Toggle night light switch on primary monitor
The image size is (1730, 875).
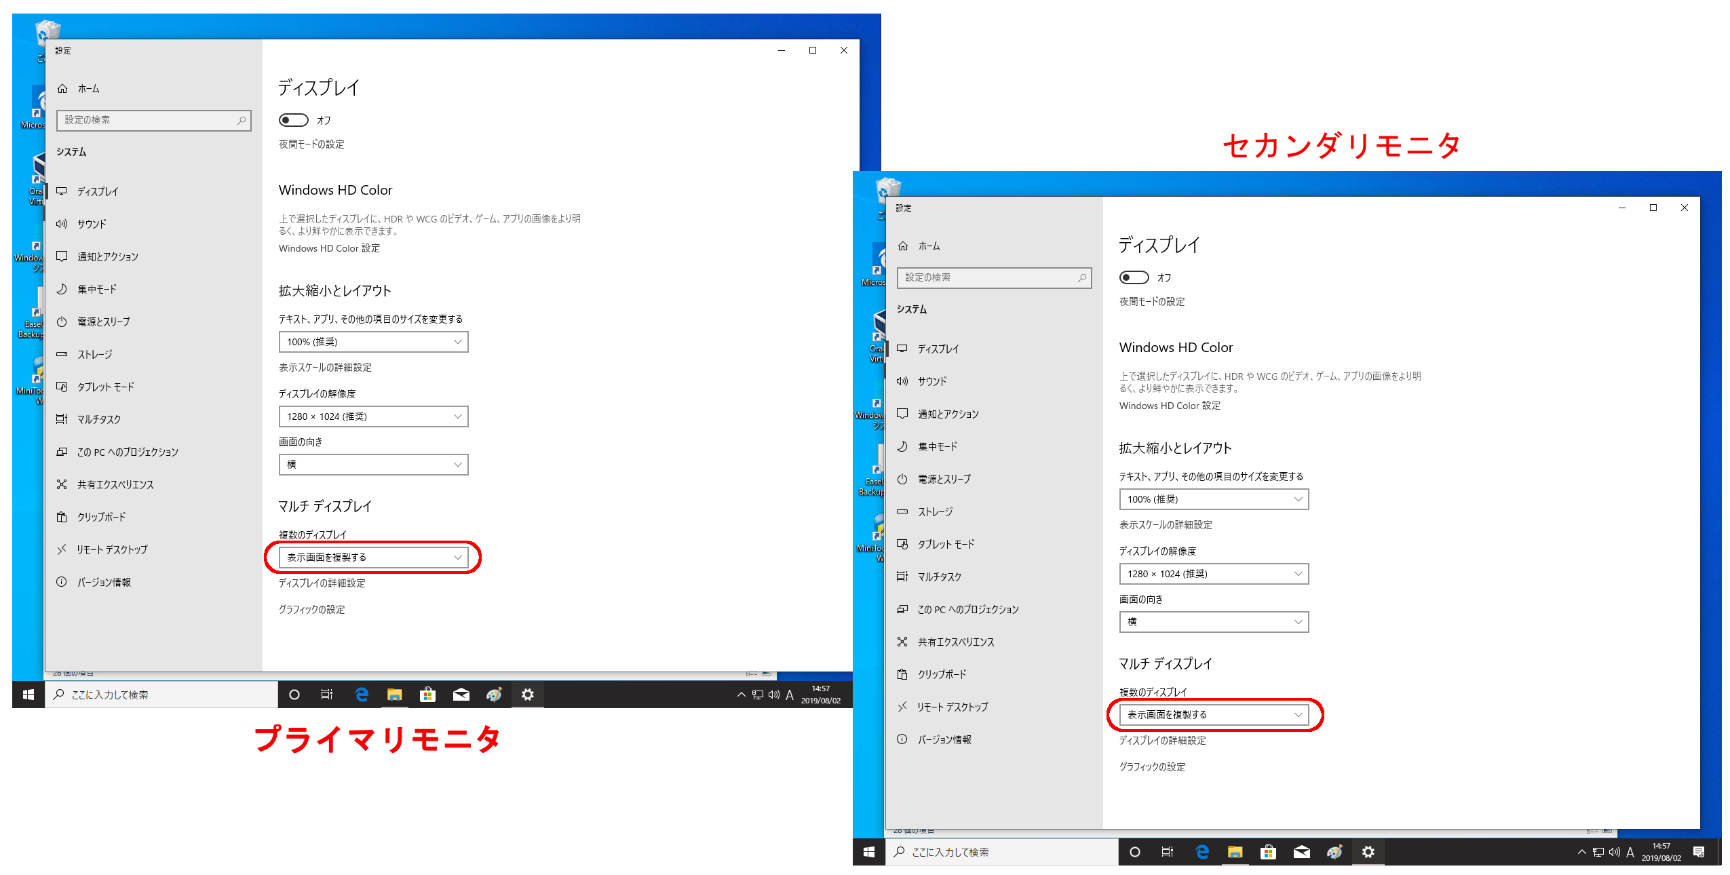(294, 120)
